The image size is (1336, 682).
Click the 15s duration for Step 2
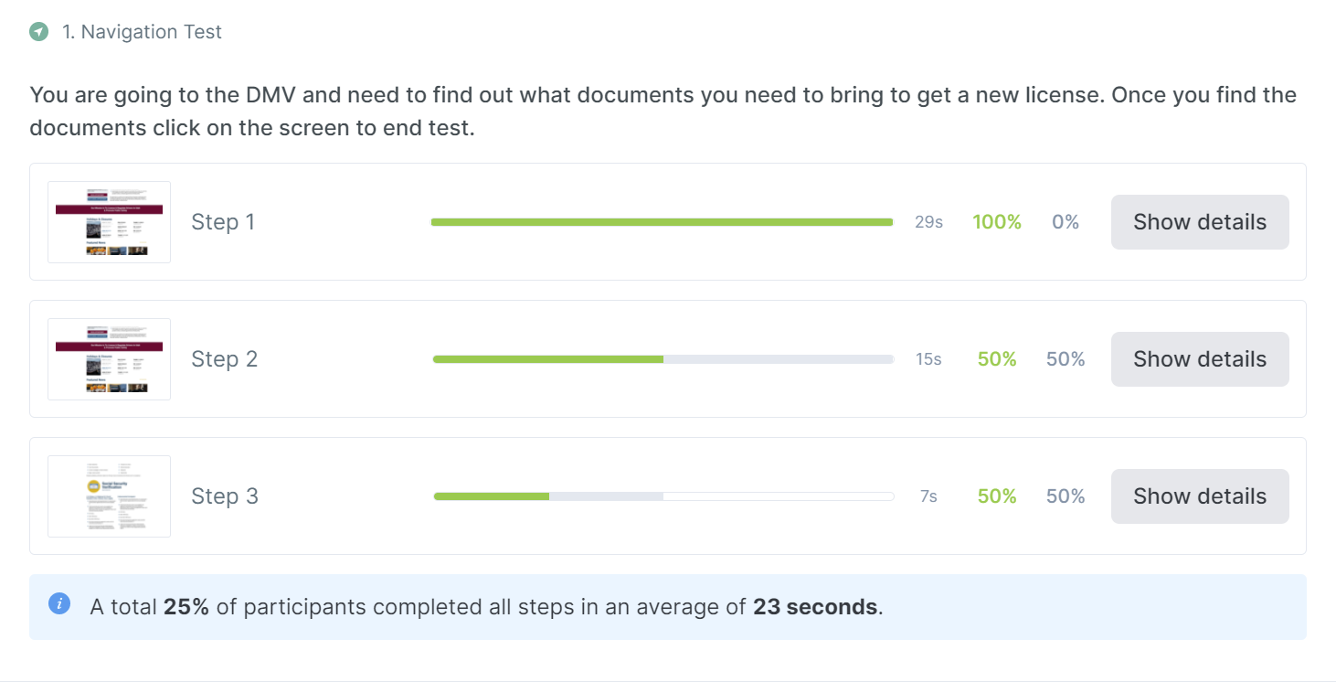(x=928, y=359)
